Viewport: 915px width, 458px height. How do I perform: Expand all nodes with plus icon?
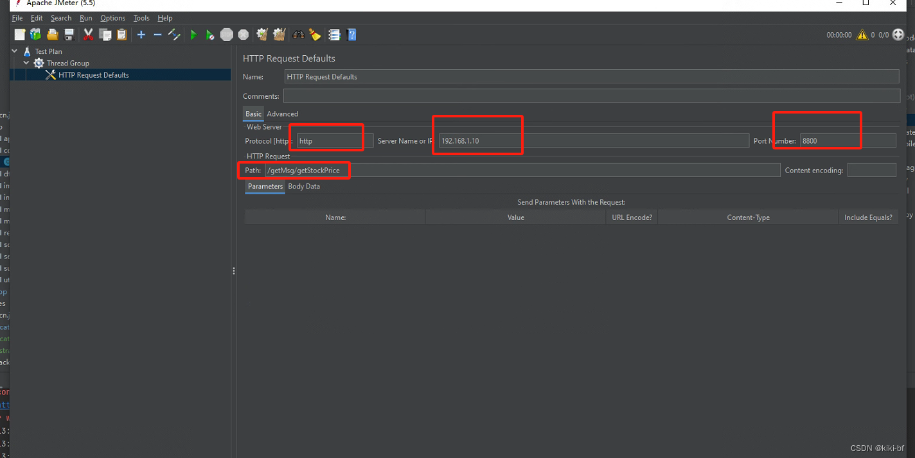click(141, 35)
